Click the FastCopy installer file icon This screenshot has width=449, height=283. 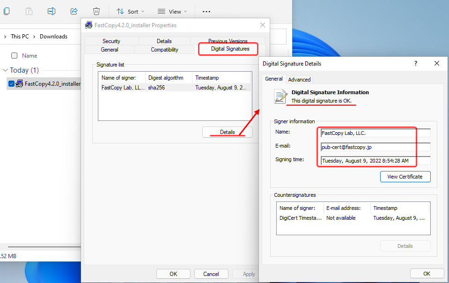19,83
